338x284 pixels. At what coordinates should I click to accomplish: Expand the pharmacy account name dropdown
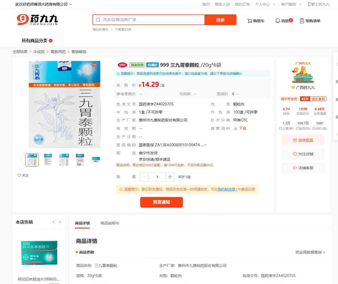click(x=70, y=4)
